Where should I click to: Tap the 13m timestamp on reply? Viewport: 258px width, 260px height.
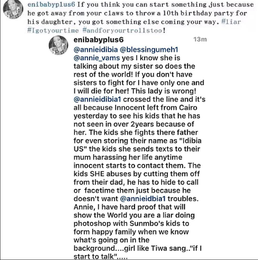(200, 39)
